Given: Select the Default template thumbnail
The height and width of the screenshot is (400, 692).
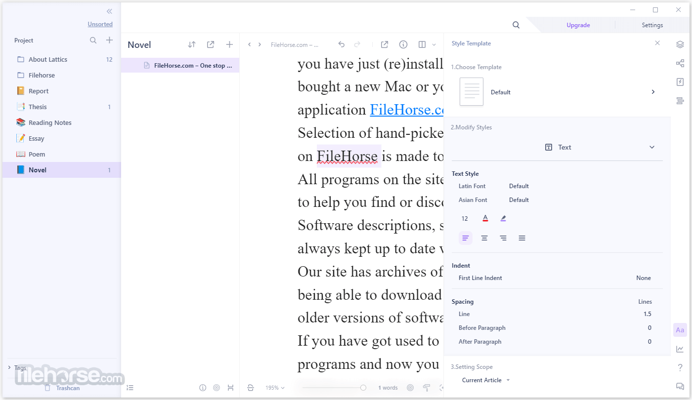Looking at the screenshot, I should (472, 92).
